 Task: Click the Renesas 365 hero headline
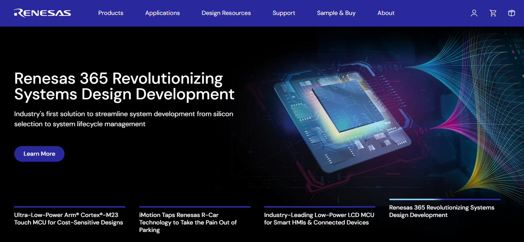click(124, 86)
